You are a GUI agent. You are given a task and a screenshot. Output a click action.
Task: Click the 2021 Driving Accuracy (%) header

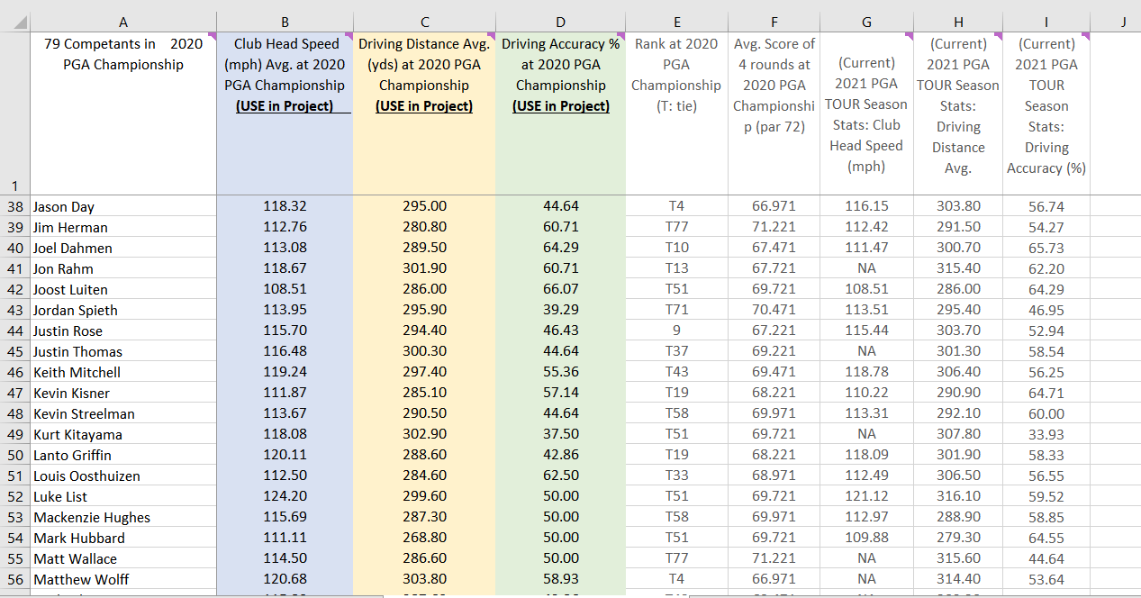[1046, 113]
